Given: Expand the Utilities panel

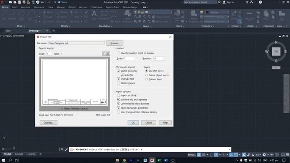Looking at the screenshot, I should pos(252,26).
